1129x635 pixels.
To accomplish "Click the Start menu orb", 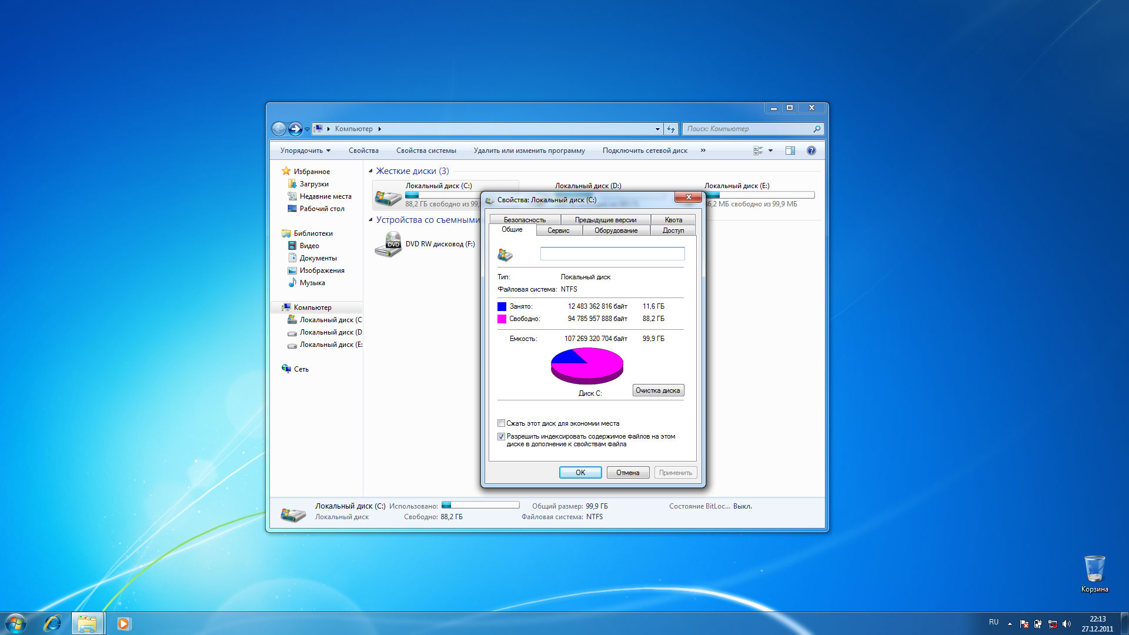I will click(x=16, y=623).
